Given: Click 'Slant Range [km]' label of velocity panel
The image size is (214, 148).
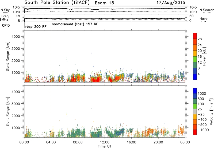Looking at the screenshot, I should 7,112.
